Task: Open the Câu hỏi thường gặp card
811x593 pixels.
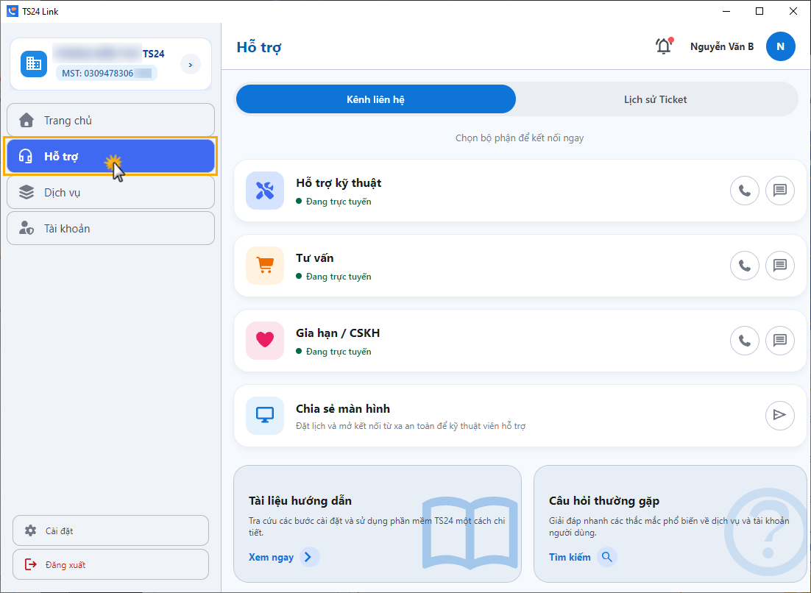Action: [670, 524]
